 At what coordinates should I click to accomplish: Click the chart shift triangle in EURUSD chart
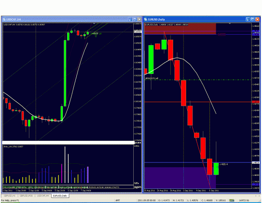coord(230,24)
